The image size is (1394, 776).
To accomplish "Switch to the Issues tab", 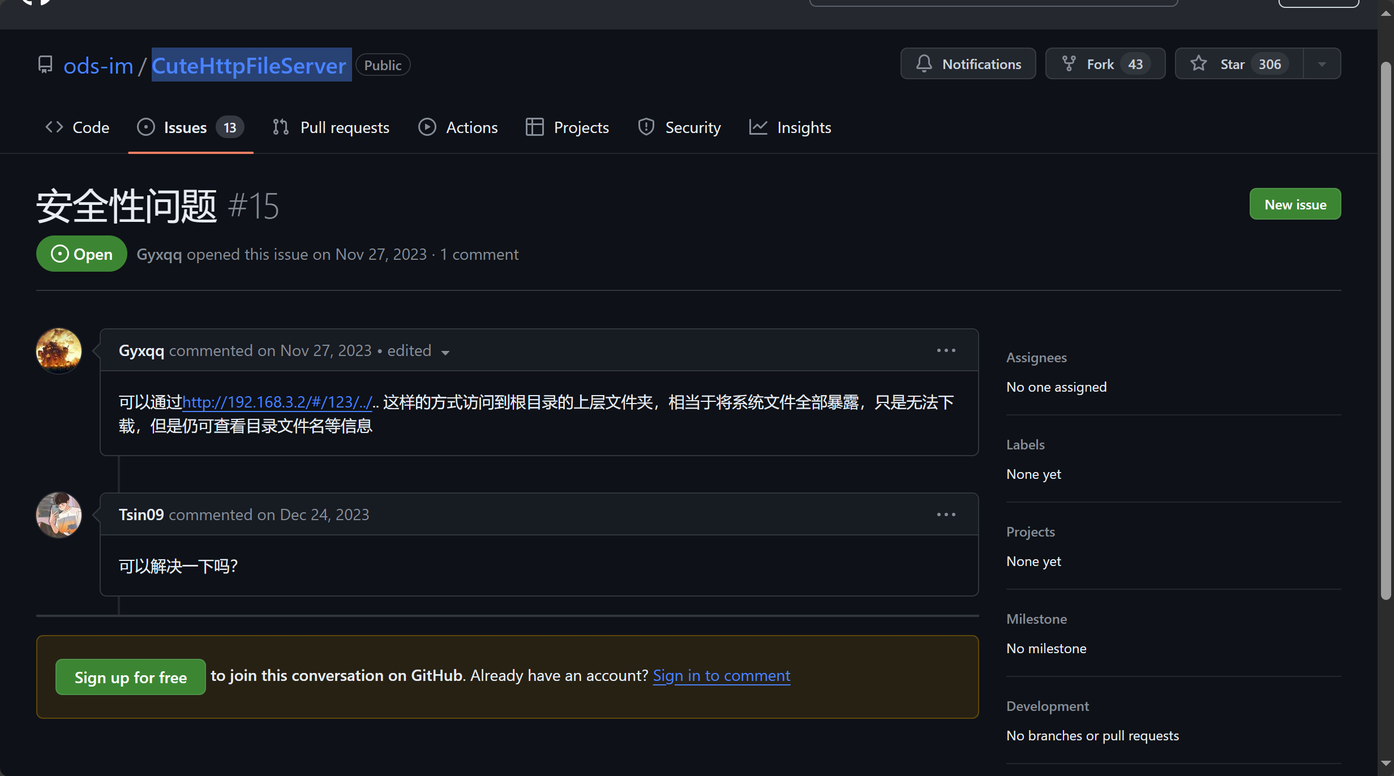I will tap(191, 127).
